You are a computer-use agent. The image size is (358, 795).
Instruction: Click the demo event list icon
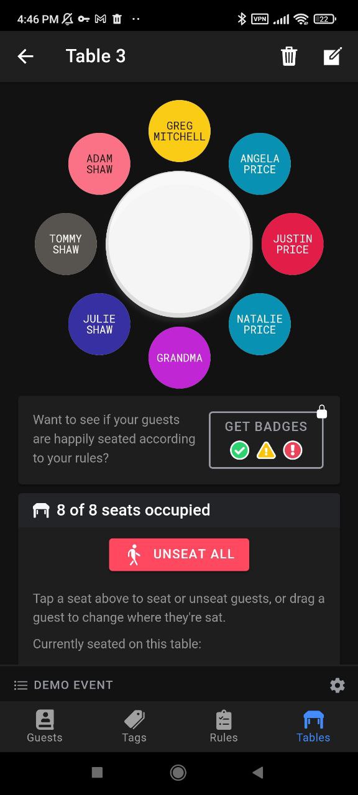(21, 685)
